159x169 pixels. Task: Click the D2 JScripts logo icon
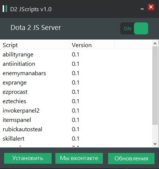pos(5,9)
